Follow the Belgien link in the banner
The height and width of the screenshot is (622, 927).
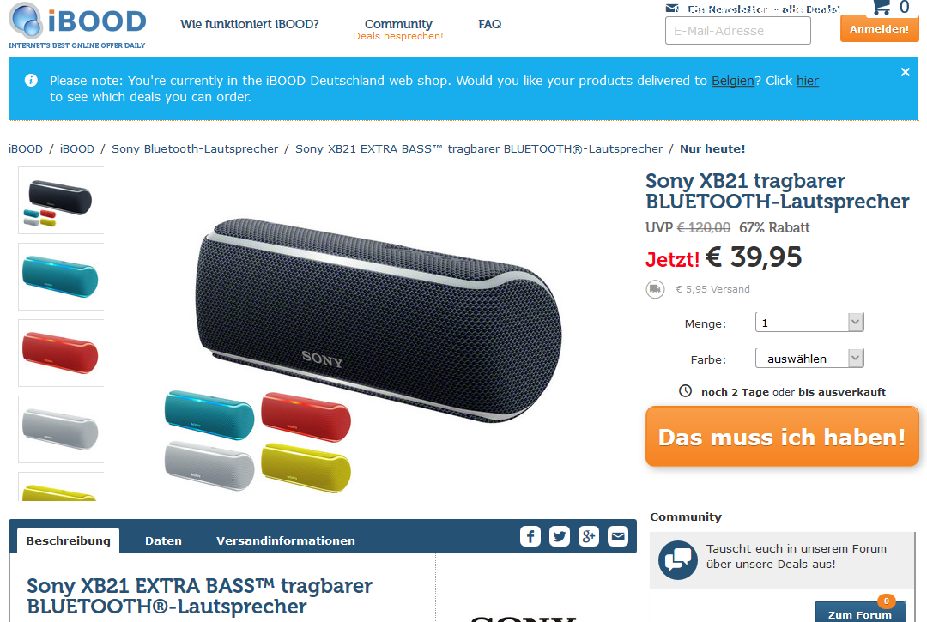(x=732, y=81)
